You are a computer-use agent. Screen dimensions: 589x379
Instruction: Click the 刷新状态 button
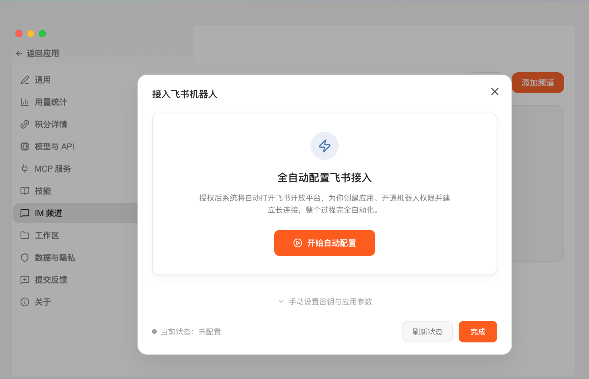[x=427, y=332]
